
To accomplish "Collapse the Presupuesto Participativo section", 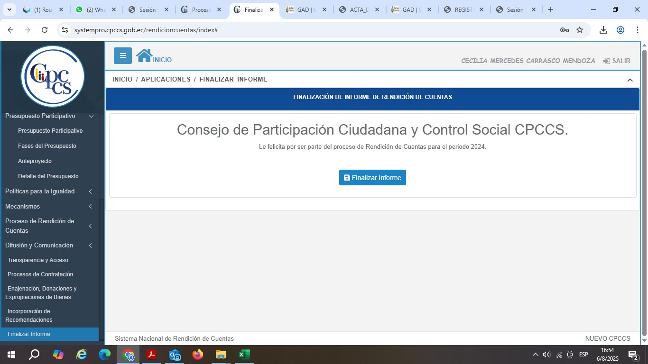I will tap(91, 116).
